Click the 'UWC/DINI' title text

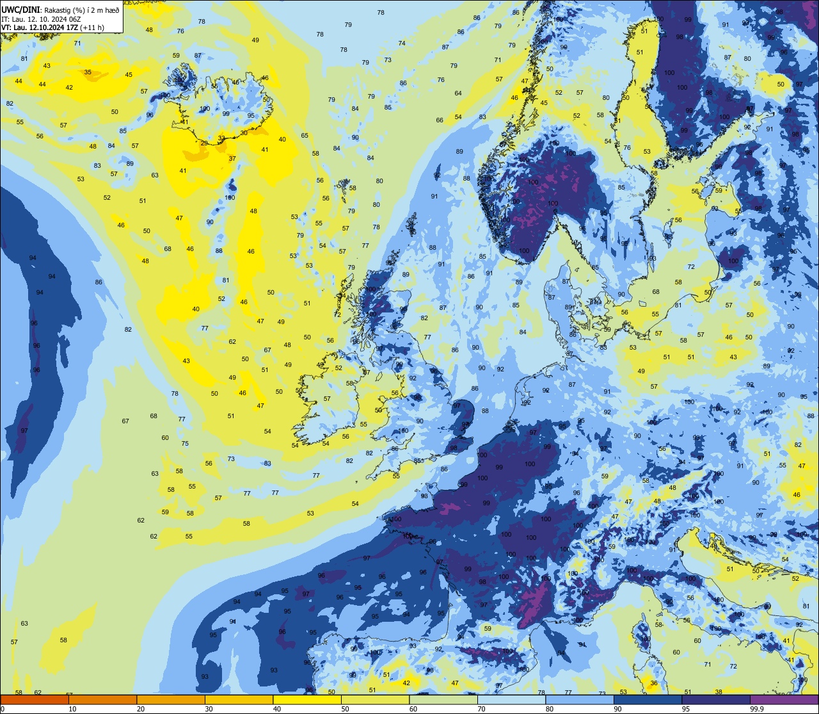[21, 10]
